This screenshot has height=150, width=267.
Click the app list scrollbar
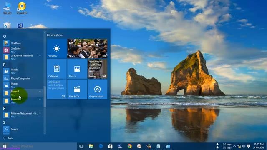pyautogui.click(x=45, y=97)
